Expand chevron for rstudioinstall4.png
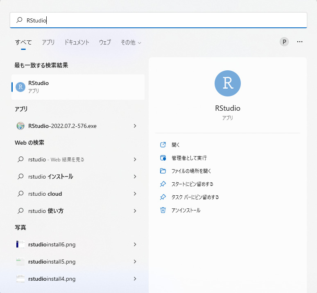This screenshot has height=293, width=317. (x=135, y=279)
